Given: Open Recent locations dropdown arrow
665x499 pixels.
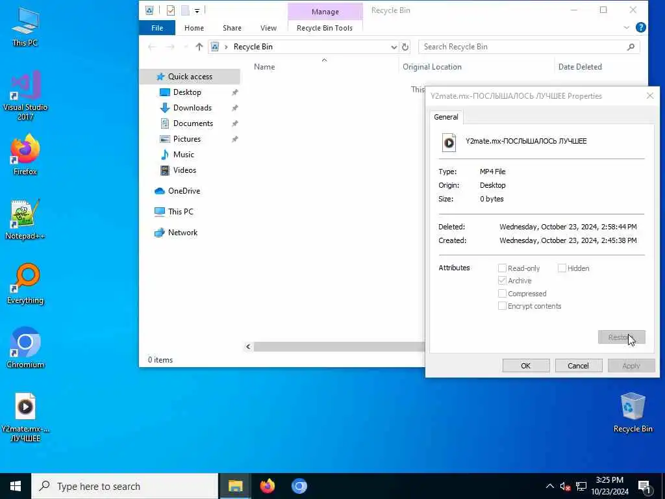Looking at the screenshot, I should click(x=185, y=47).
